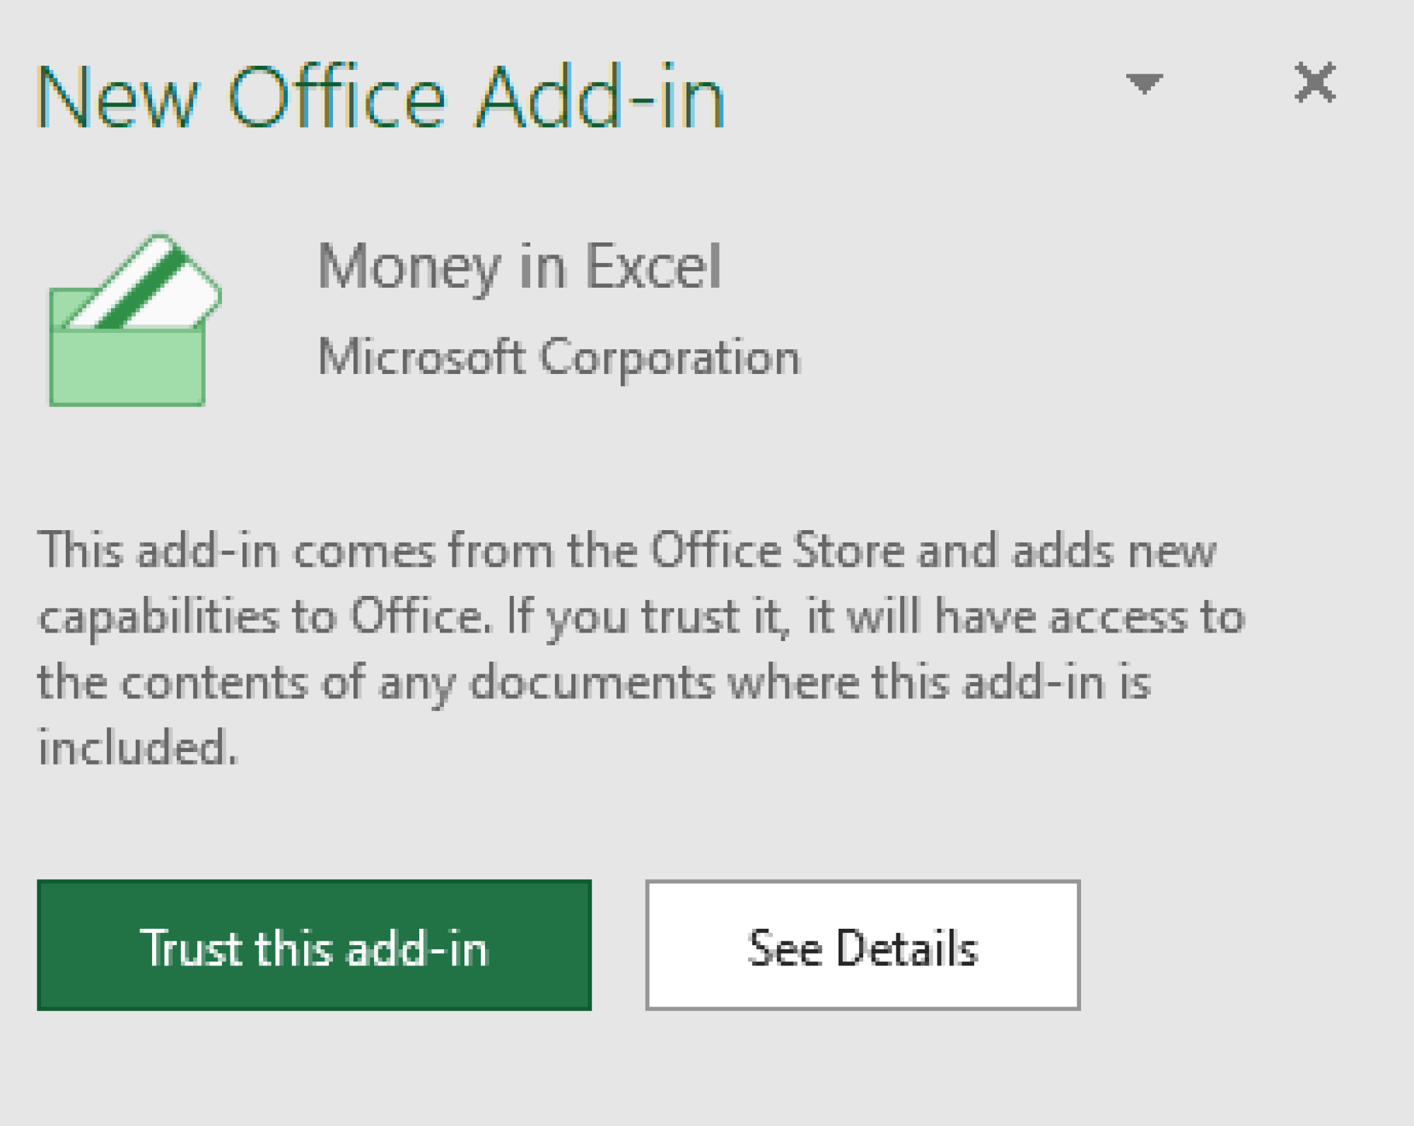Expand the task pane options arrow
Viewport: 1414px width, 1126px height.
1144,83
